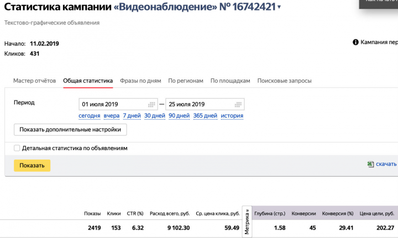Switch to 'Мастер отчётов' tab

pyautogui.click(x=34, y=81)
